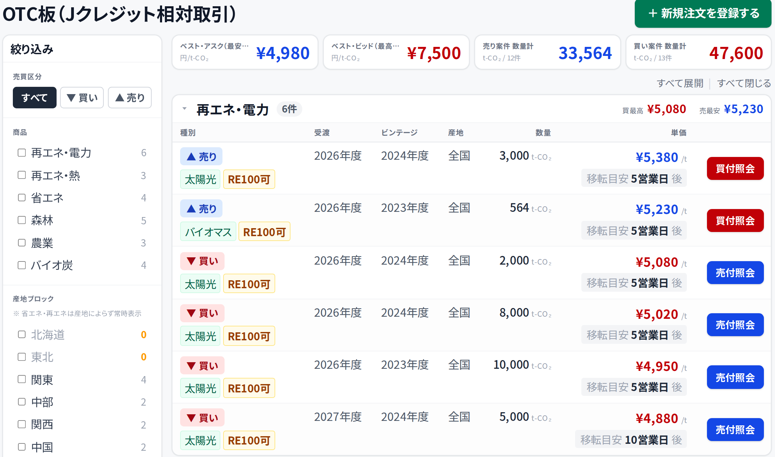The height and width of the screenshot is (457, 775).
Task: Filter by ▲売り orders
Action: tap(130, 98)
